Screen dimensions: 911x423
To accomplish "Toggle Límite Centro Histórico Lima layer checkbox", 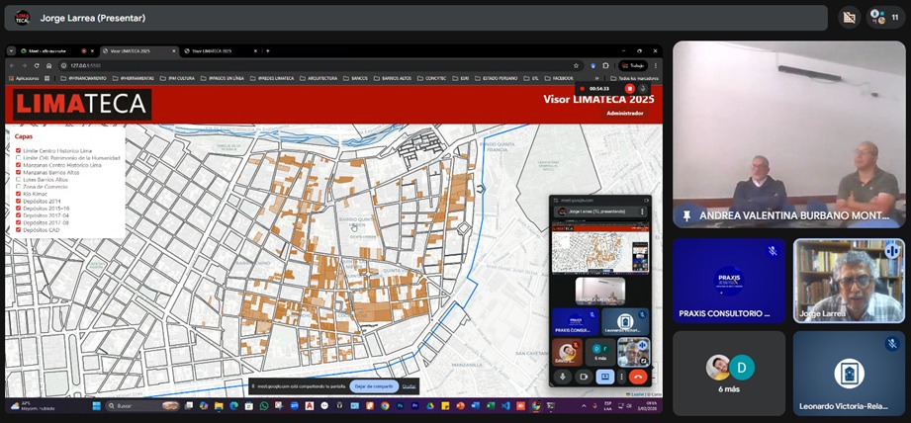I will point(19,151).
